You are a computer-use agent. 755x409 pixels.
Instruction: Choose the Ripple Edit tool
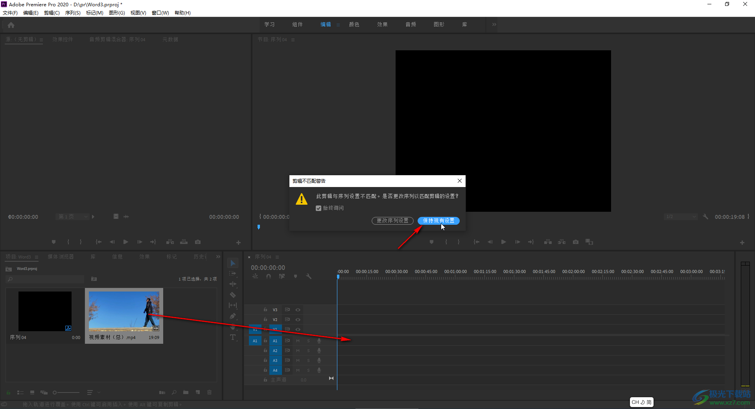click(x=233, y=284)
